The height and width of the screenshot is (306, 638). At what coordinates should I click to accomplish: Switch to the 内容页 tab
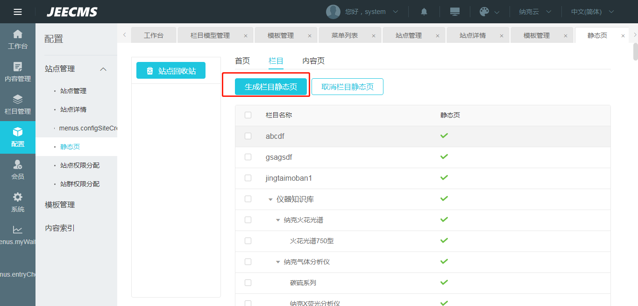pos(313,61)
